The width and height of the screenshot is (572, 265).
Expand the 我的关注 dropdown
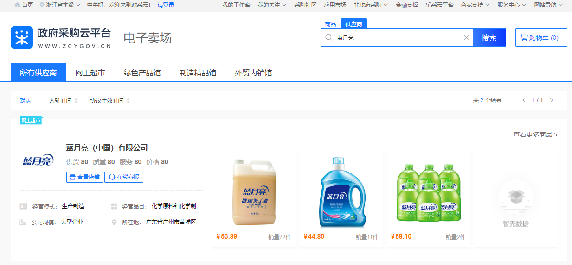(283, 5)
